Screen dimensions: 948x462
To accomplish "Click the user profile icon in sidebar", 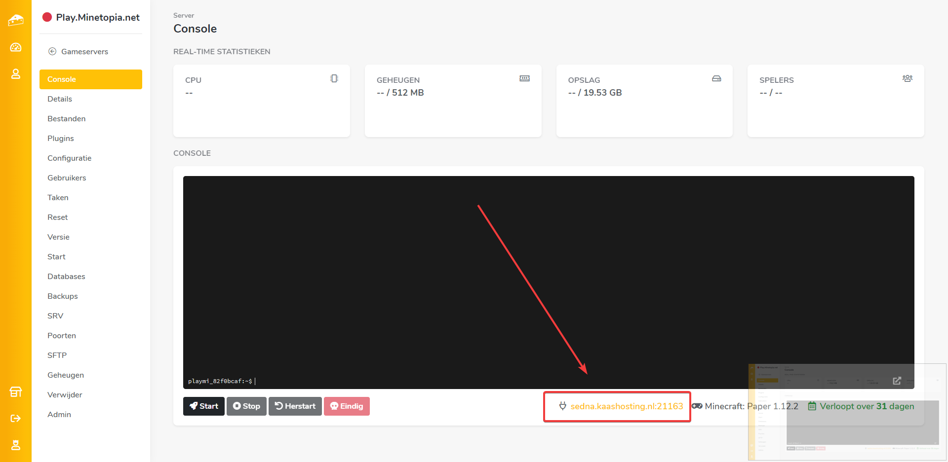I will pos(16,74).
